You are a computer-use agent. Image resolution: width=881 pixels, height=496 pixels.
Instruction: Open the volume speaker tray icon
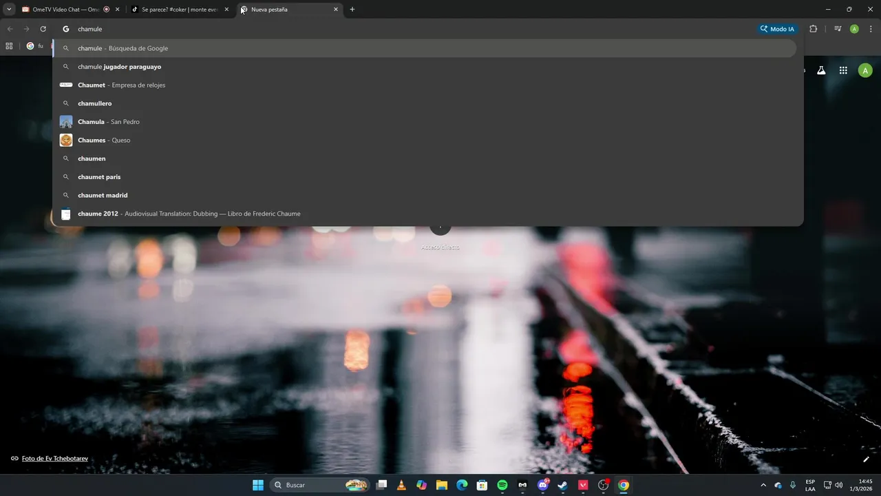click(839, 485)
